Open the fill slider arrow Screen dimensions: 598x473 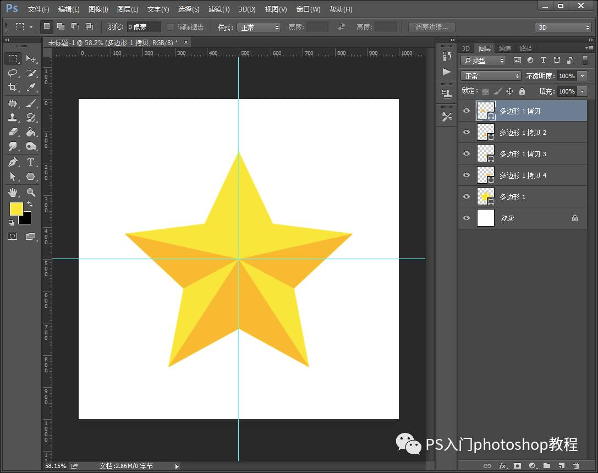tap(583, 91)
